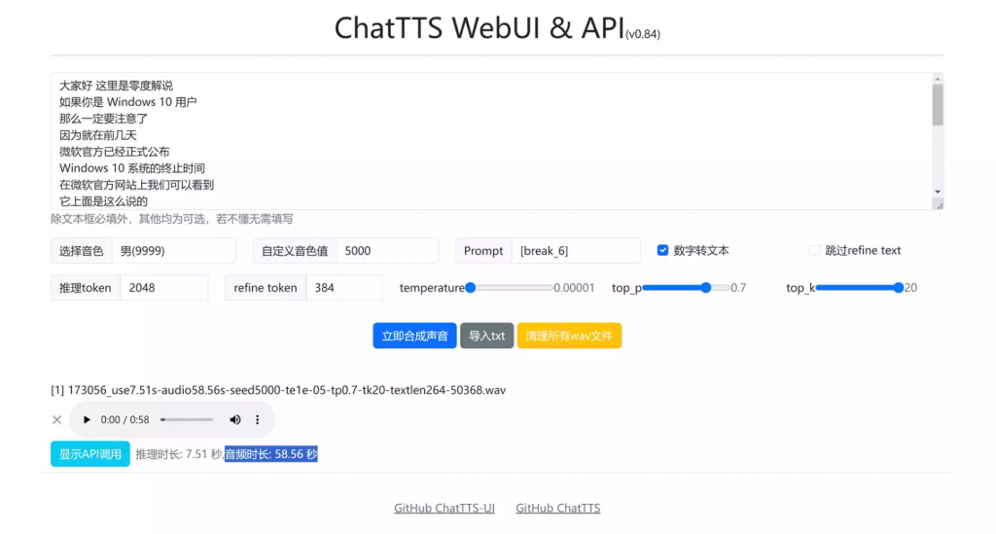The image size is (996, 534).
Task: Open GitHub ChatTTS link
Action: tap(557, 508)
